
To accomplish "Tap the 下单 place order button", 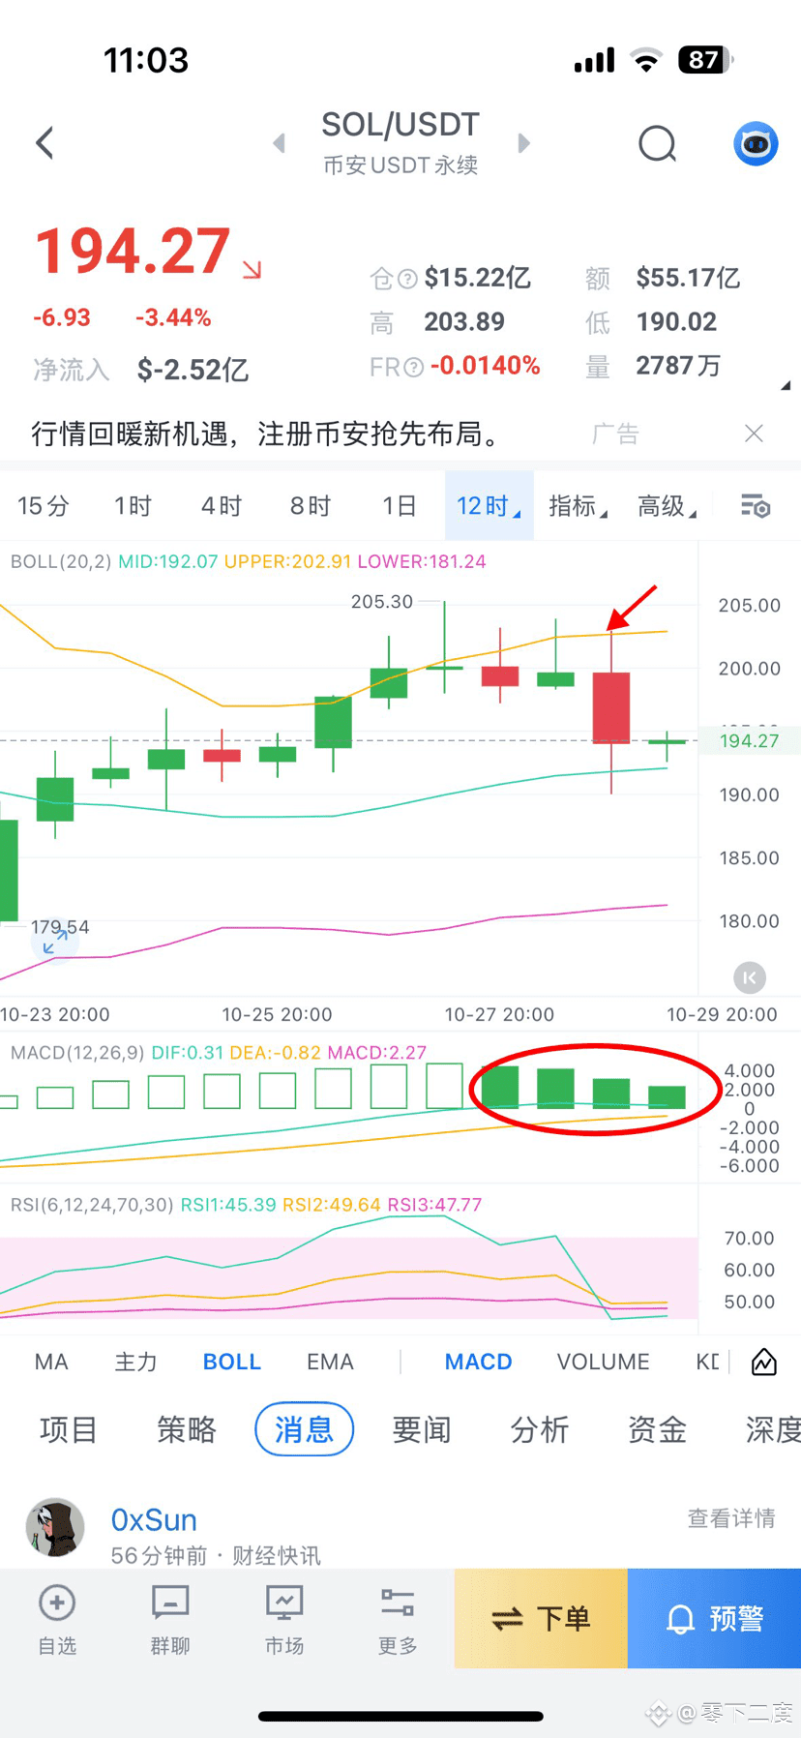I will coord(541,1618).
